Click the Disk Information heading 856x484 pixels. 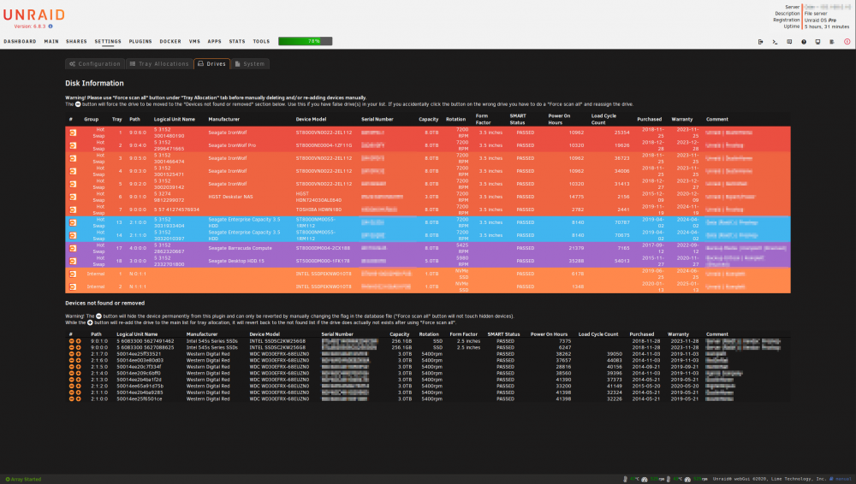point(94,84)
